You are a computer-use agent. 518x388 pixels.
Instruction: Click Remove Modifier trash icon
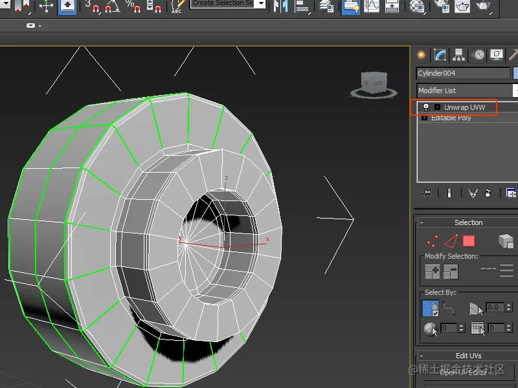[488, 193]
